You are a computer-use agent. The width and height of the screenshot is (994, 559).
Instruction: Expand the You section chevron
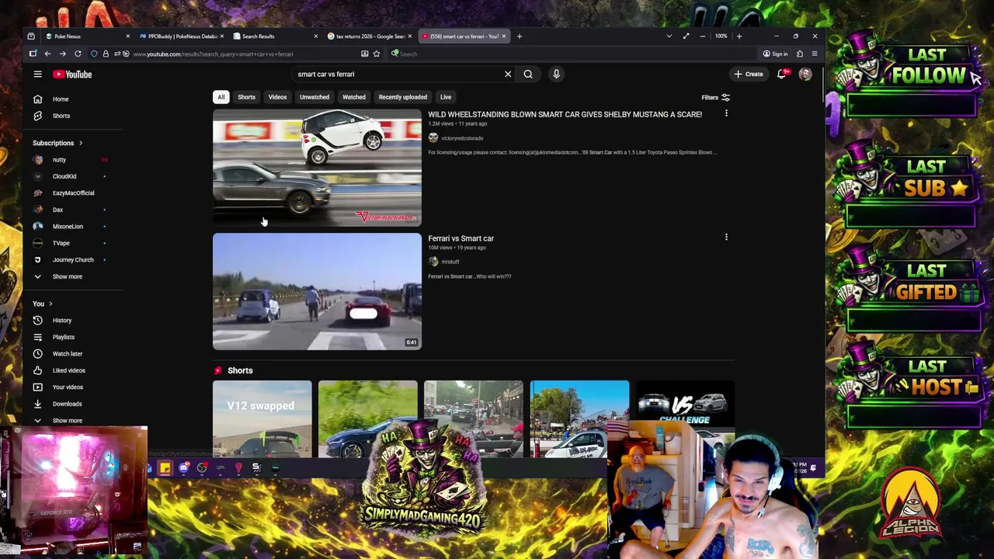pyautogui.click(x=50, y=304)
